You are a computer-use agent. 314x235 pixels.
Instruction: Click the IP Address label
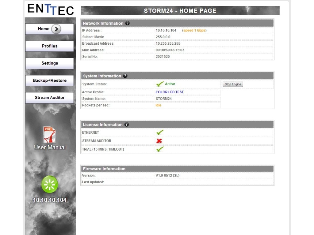tap(92, 30)
